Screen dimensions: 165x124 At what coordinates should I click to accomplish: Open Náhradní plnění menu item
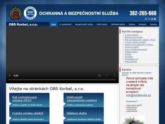point(118,24)
